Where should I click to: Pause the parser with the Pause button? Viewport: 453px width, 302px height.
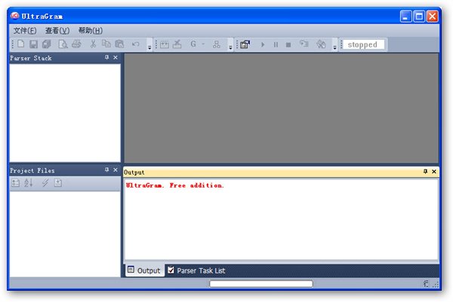click(x=276, y=44)
